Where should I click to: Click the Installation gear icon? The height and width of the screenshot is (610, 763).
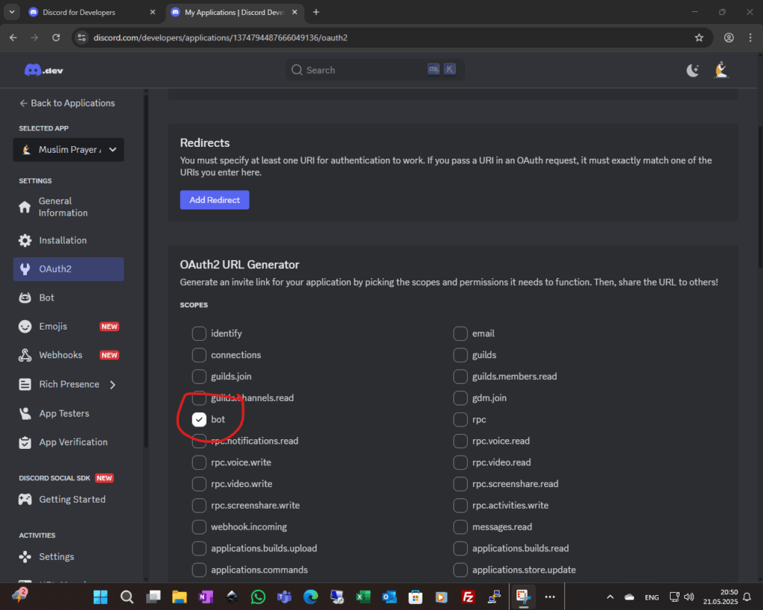25,240
